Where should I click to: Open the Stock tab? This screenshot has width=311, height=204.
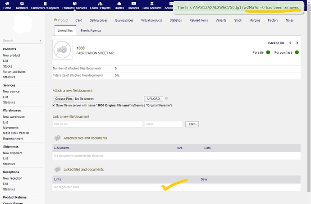coord(238,20)
